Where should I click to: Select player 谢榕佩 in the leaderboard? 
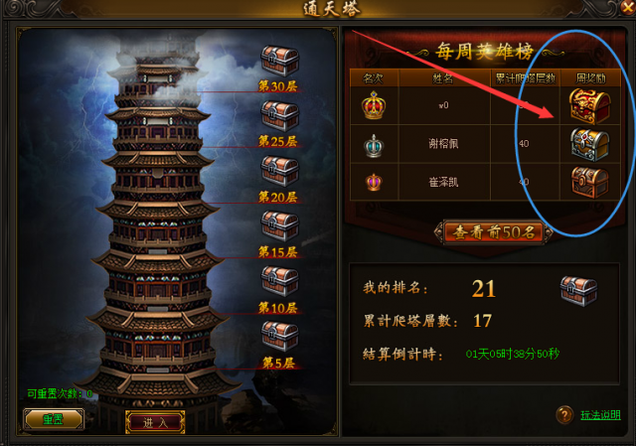[443, 143]
